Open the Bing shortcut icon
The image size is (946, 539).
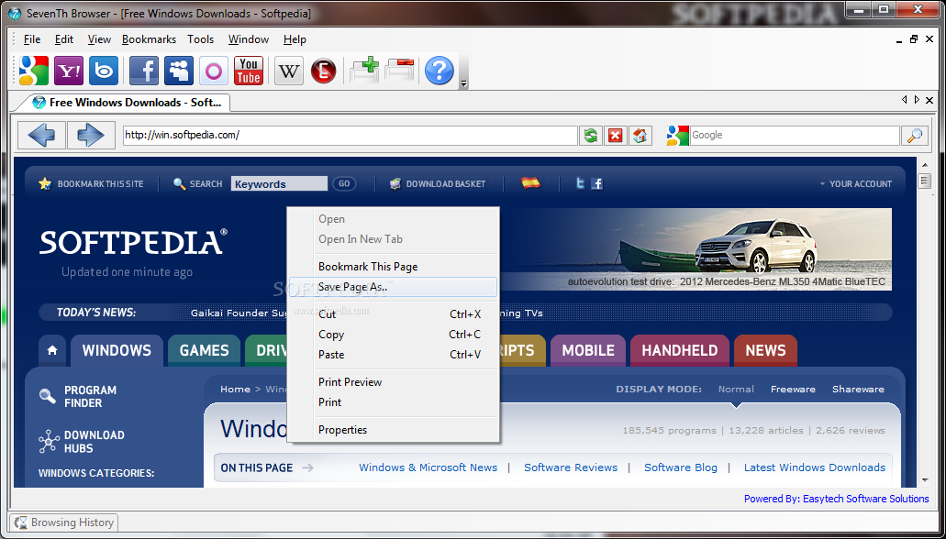click(104, 71)
